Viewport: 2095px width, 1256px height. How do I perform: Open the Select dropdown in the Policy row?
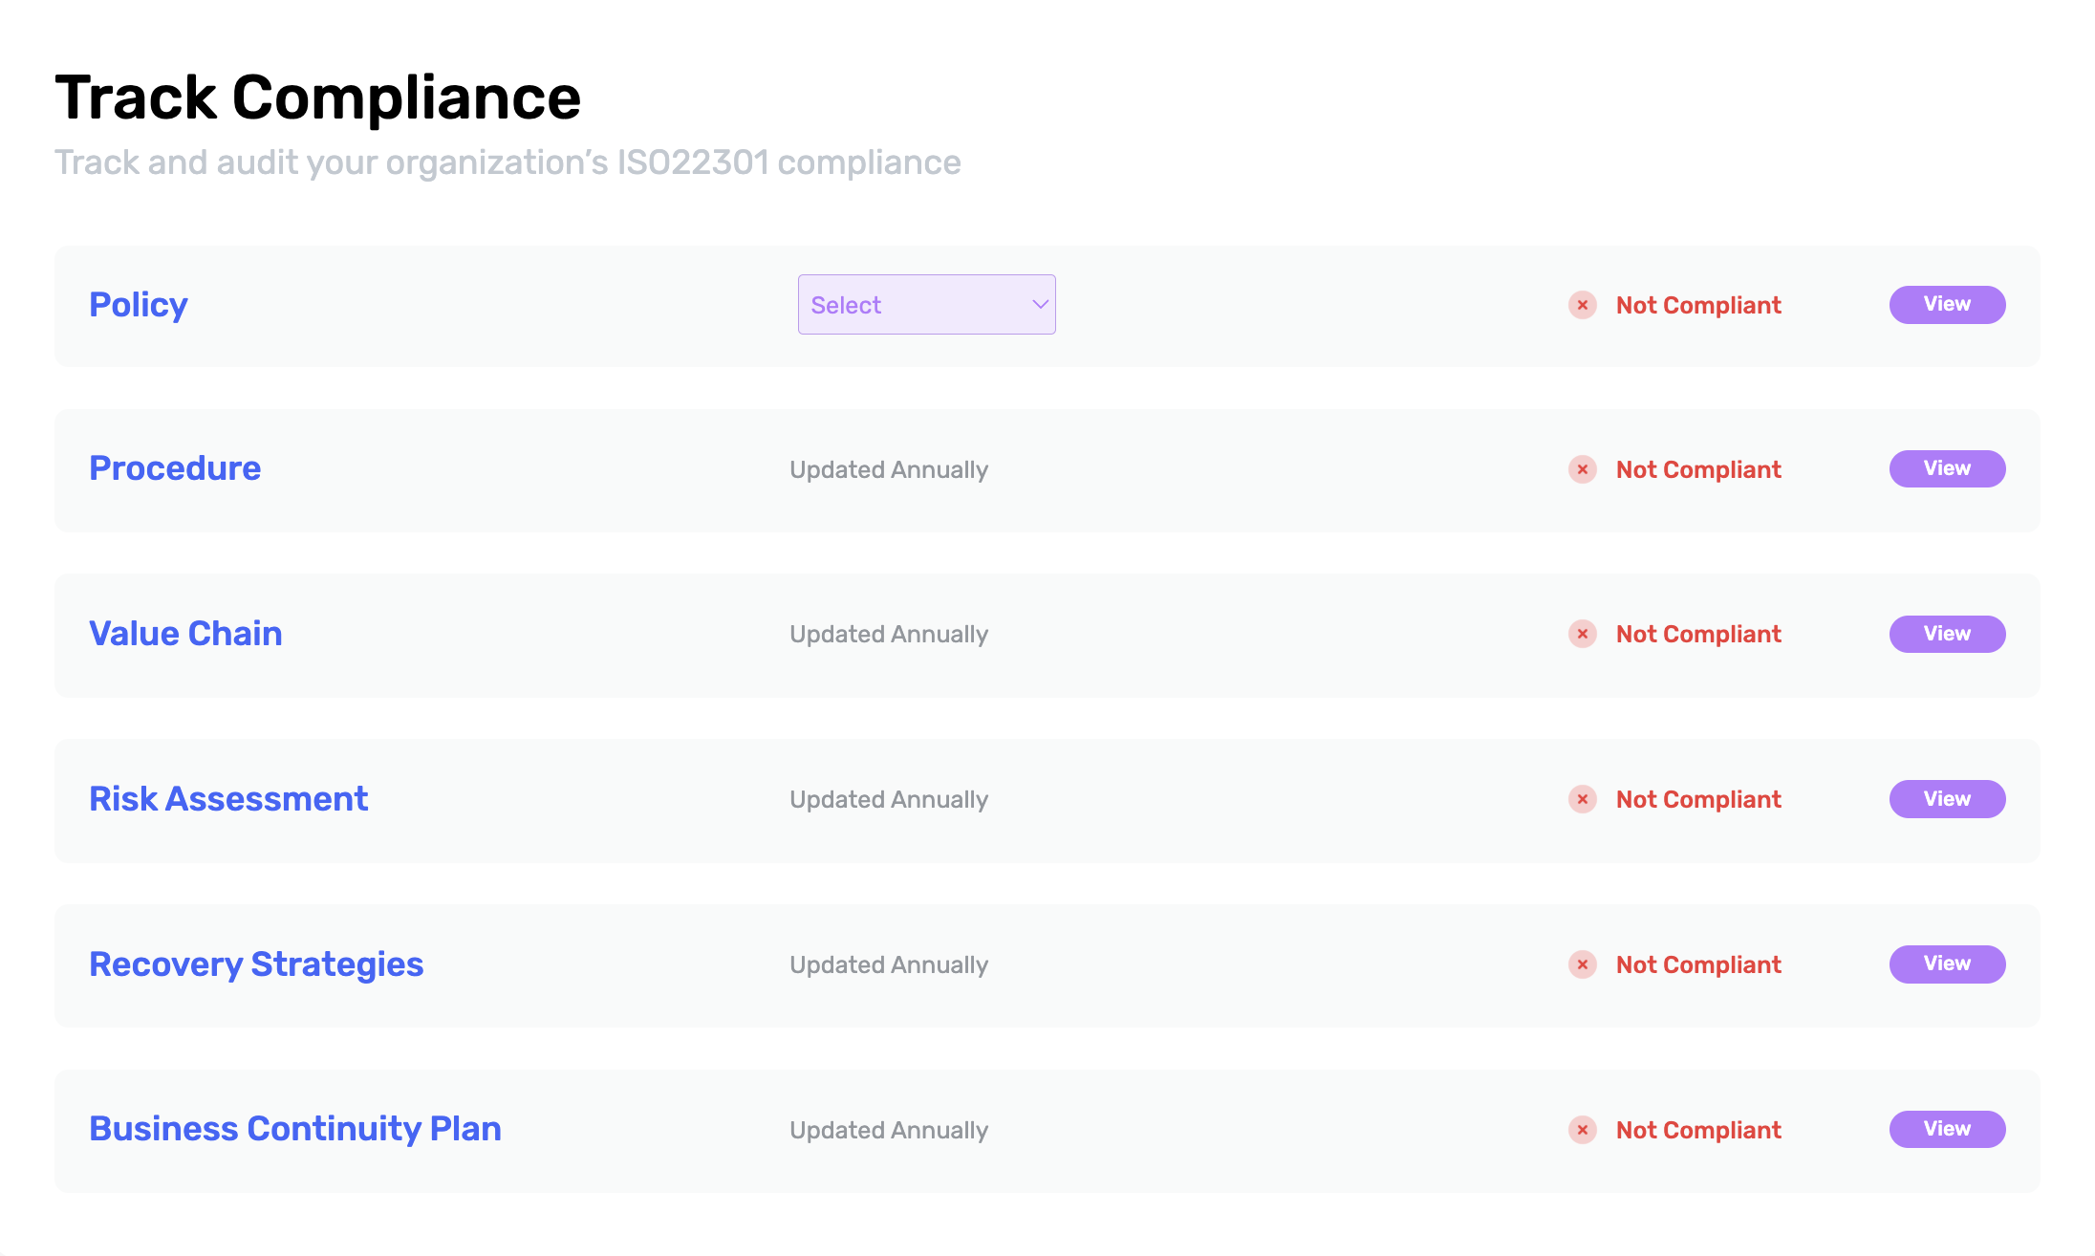[925, 304]
